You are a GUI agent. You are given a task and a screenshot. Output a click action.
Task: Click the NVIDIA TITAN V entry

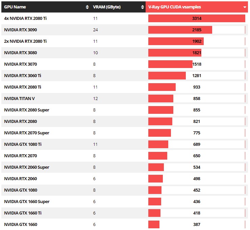click(19, 98)
